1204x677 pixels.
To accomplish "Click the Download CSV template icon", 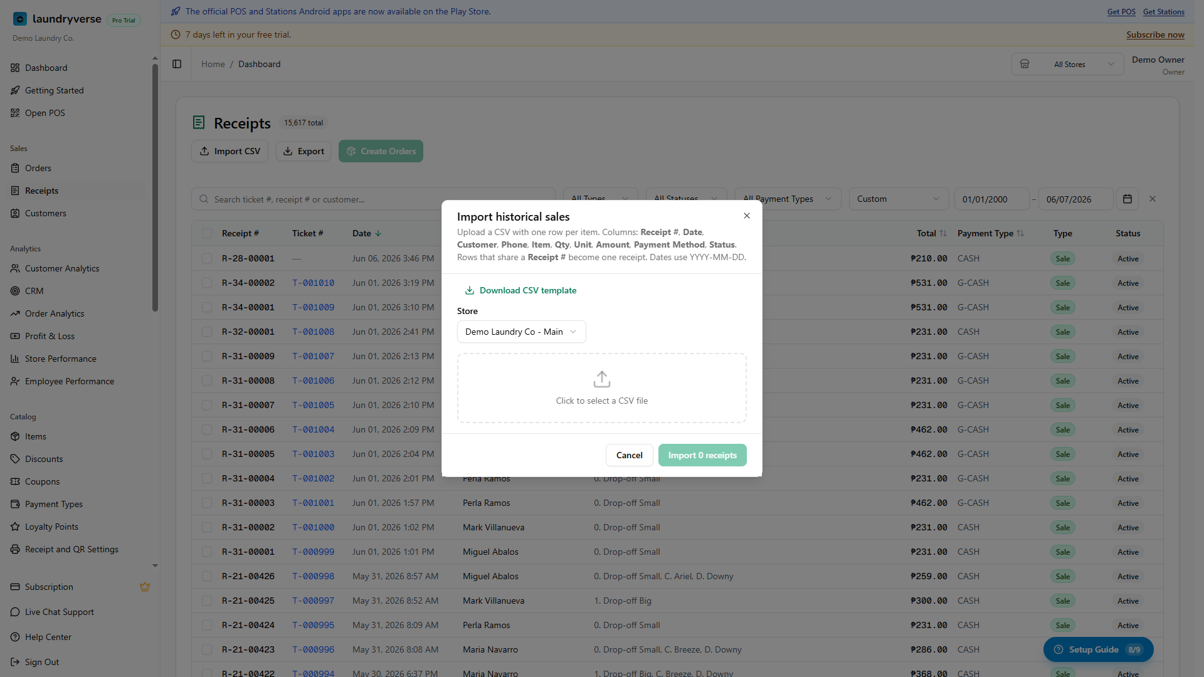I will 469,290.
